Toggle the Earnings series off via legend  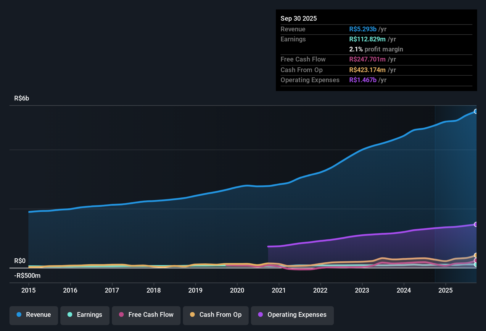(85, 315)
